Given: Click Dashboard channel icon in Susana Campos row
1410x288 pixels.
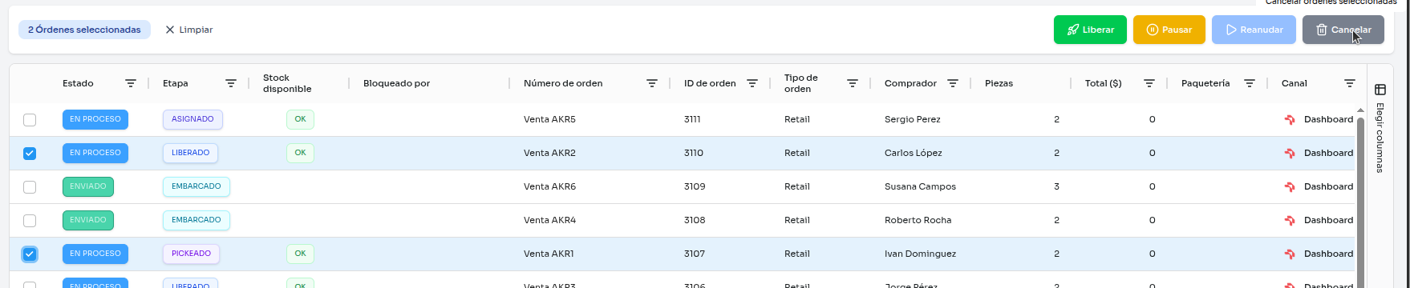Looking at the screenshot, I should [1290, 187].
